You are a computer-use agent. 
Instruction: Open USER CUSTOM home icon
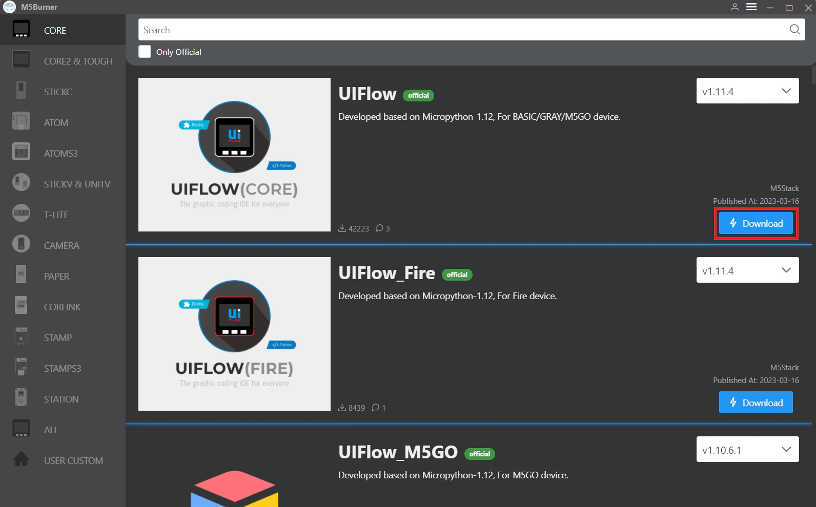click(x=21, y=459)
